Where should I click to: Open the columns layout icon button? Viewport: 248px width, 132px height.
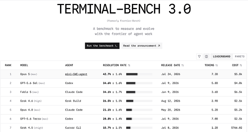[206, 57]
